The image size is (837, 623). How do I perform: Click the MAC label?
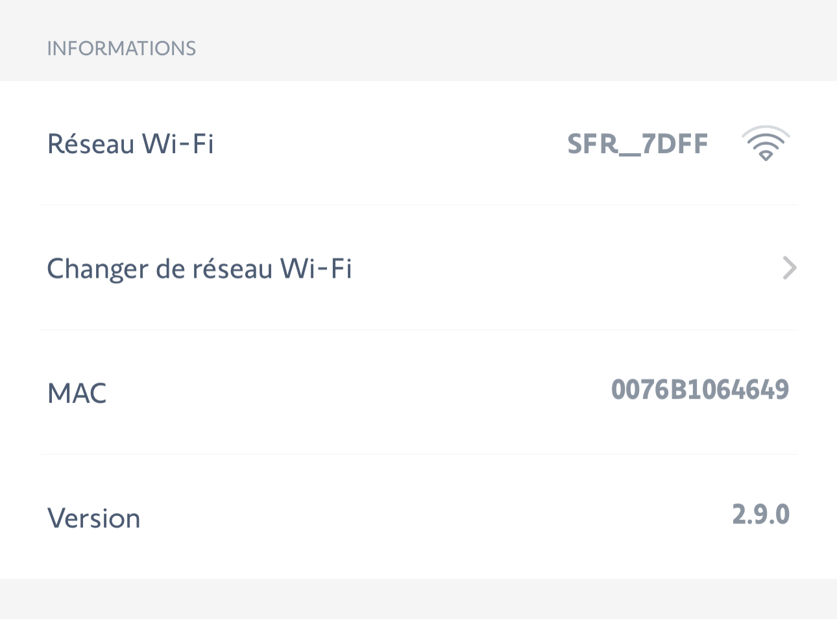click(x=77, y=393)
